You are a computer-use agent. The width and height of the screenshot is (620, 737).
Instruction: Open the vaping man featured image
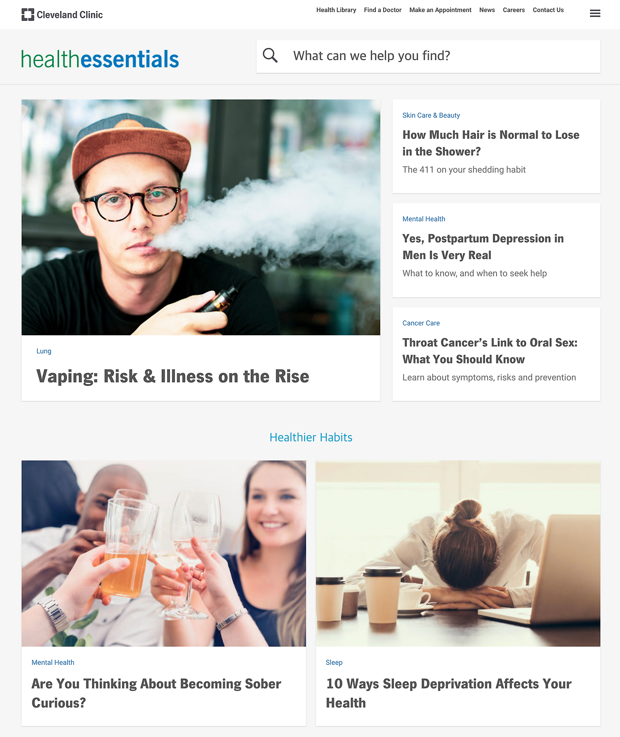(x=201, y=218)
